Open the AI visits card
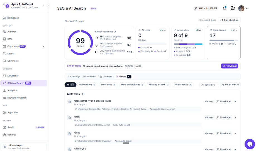This screenshot has height=151, width=256. 152,43
